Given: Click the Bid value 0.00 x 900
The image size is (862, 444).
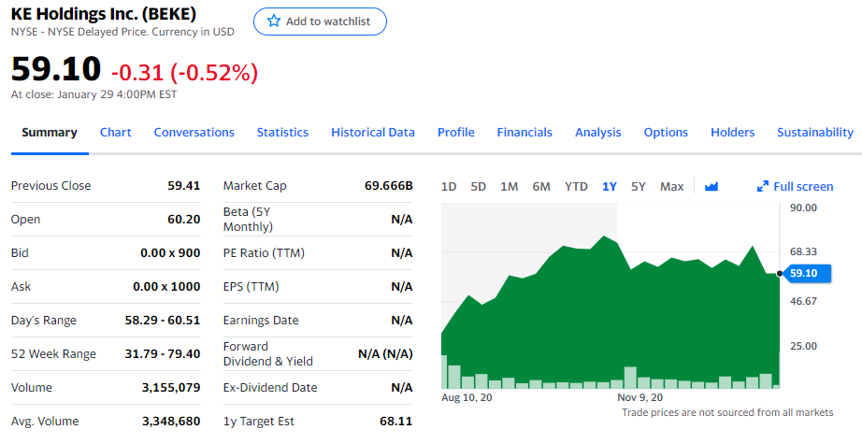Looking at the screenshot, I should tap(170, 252).
